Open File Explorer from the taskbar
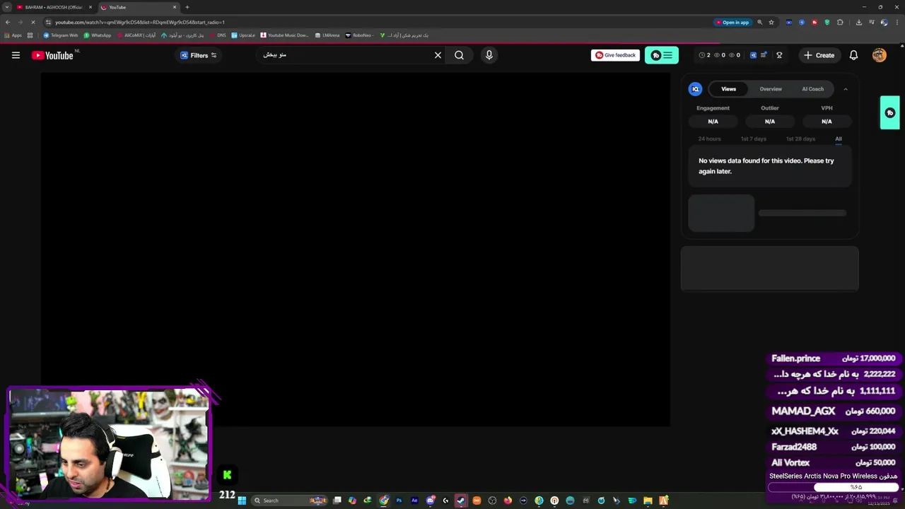The width and height of the screenshot is (905, 509). coord(648,501)
